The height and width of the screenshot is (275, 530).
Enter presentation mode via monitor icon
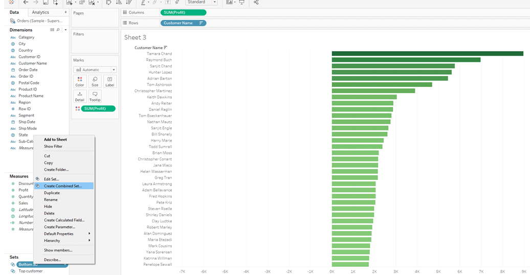[241, 2]
